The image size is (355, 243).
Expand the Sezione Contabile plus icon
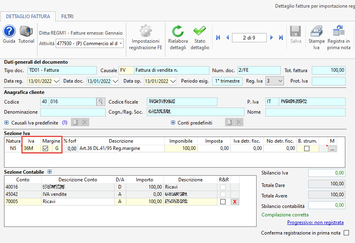pyautogui.click(x=50, y=172)
